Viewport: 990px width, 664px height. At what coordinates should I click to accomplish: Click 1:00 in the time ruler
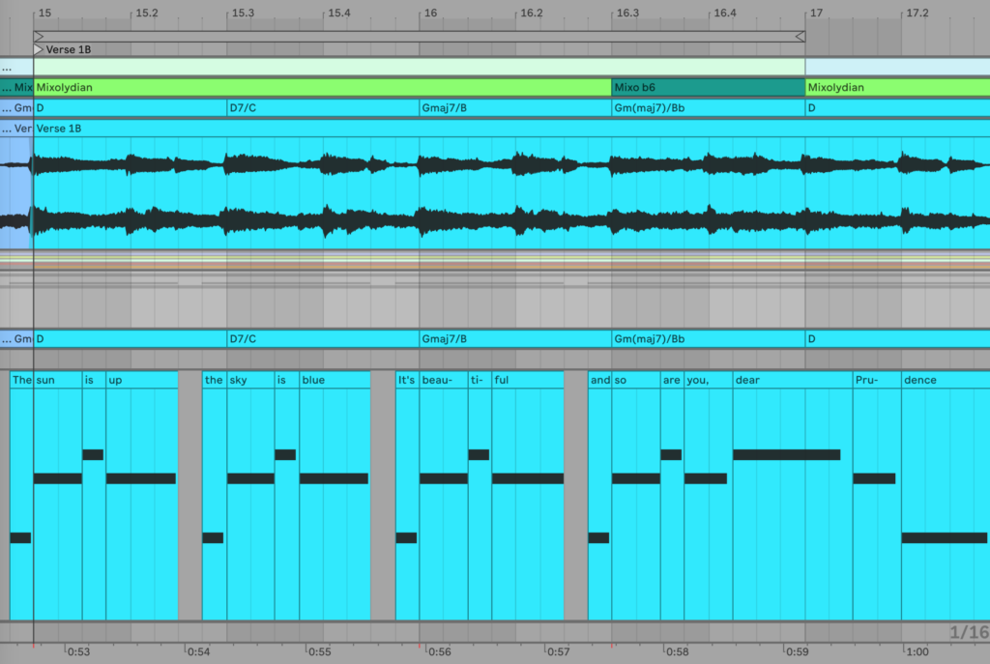pos(917,651)
